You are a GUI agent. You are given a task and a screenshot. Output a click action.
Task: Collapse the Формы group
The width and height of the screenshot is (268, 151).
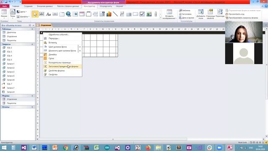tap(32, 96)
